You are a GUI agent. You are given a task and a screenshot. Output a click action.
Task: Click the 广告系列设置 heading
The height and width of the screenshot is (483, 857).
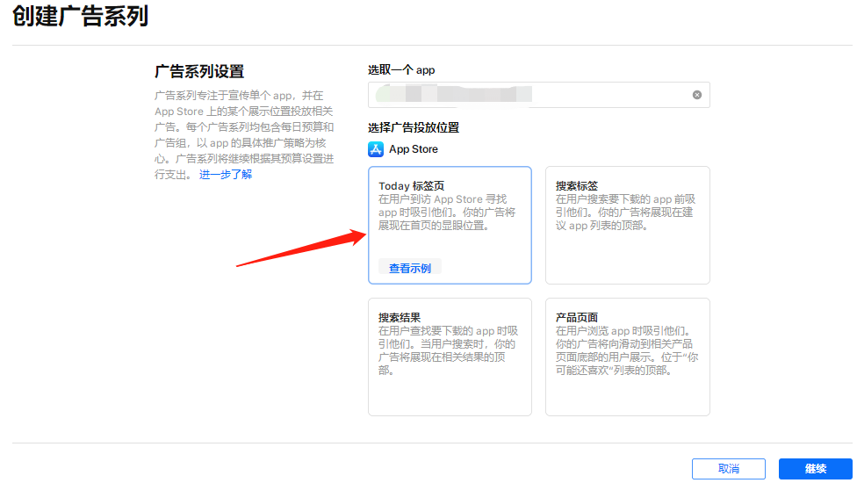point(199,72)
